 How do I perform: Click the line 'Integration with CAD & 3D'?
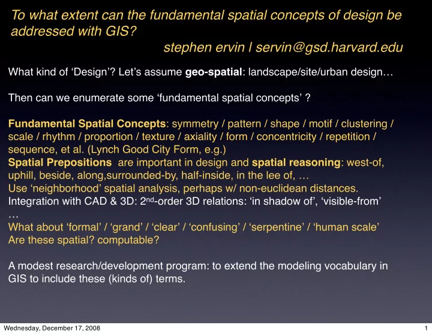[195, 201]
